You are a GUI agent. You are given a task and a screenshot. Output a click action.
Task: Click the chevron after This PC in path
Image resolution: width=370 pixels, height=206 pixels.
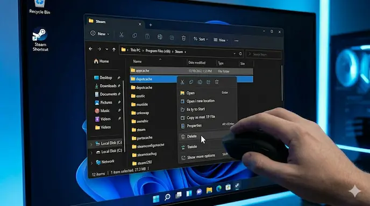pyautogui.click(x=143, y=50)
